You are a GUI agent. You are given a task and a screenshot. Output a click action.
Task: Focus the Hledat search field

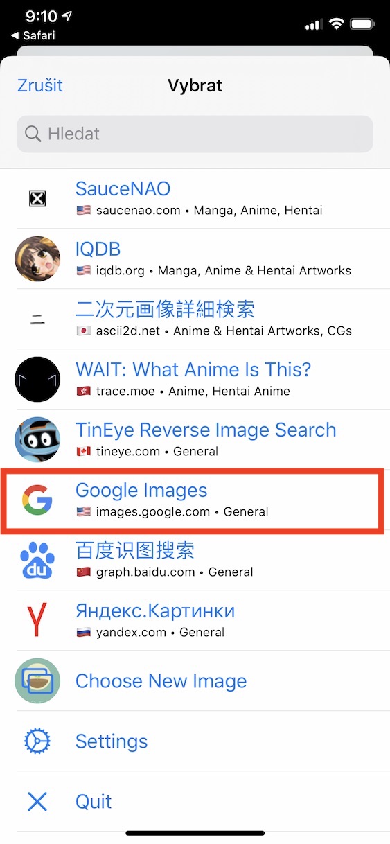click(195, 134)
